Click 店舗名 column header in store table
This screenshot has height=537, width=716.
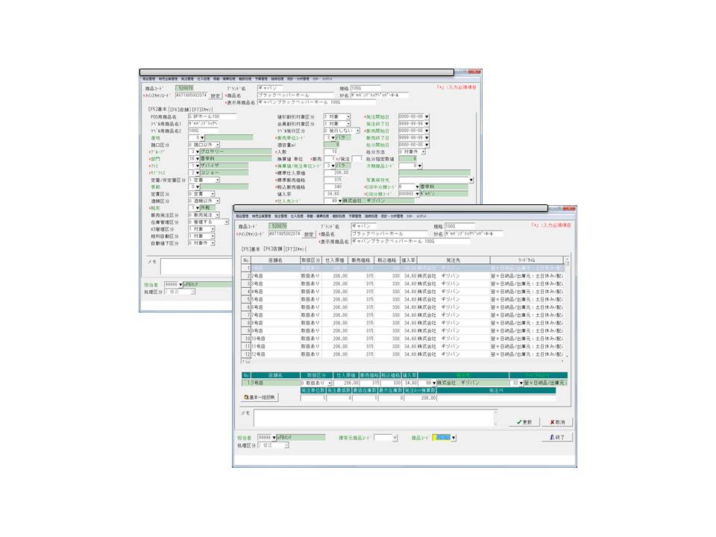(x=275, y=260)
